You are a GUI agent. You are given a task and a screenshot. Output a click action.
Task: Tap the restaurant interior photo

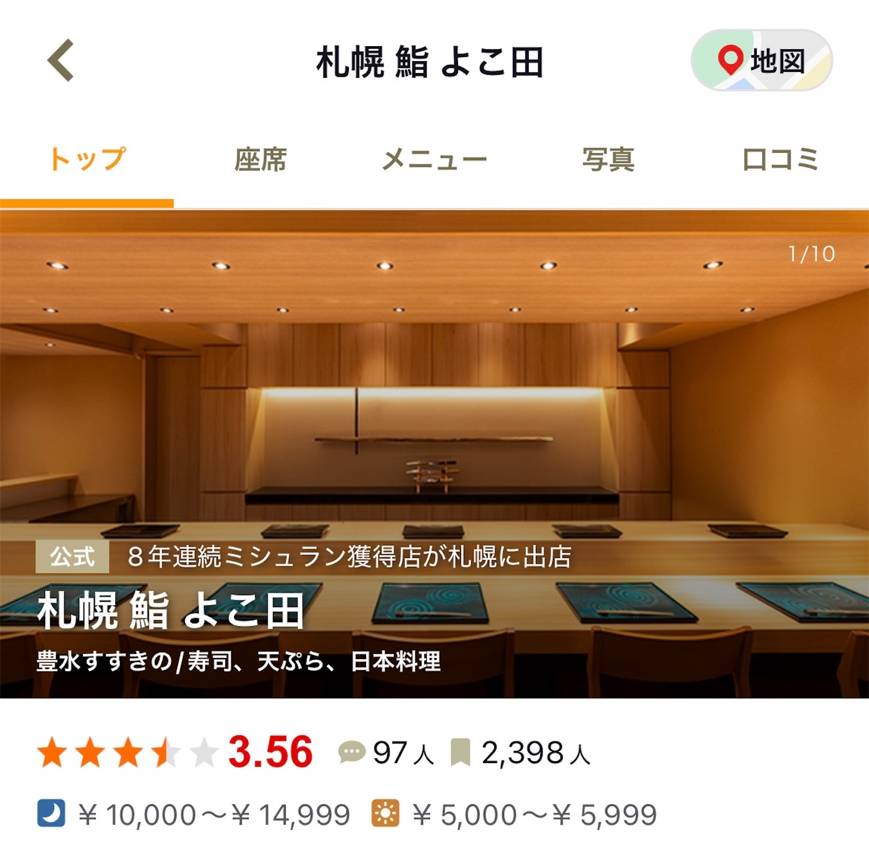click(434, 453)
